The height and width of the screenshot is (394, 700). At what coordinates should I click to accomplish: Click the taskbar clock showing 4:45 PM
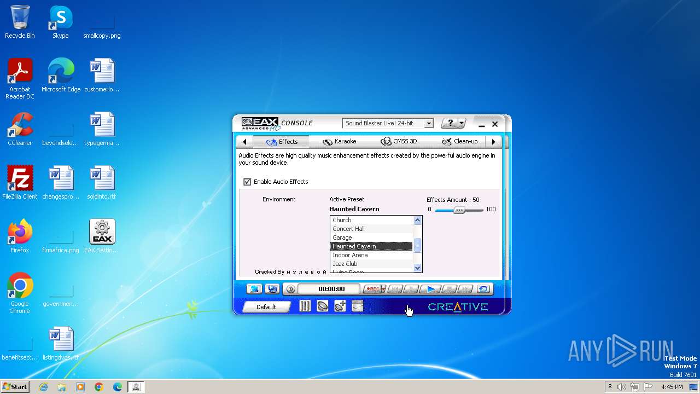tap(672, 387)
